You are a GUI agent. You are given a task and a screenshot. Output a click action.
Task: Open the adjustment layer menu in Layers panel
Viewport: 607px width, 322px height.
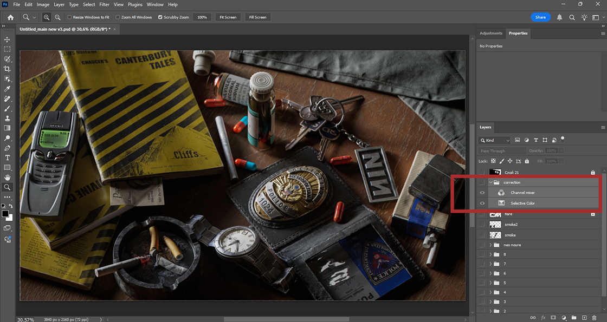[564, 318]
